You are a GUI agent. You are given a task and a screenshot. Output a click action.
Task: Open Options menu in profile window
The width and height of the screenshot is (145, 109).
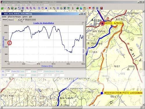[x=25, y=17]
